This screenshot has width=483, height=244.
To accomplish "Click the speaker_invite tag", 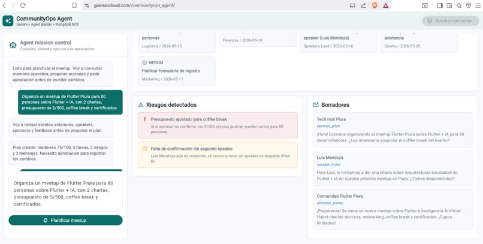I will 328,165.
